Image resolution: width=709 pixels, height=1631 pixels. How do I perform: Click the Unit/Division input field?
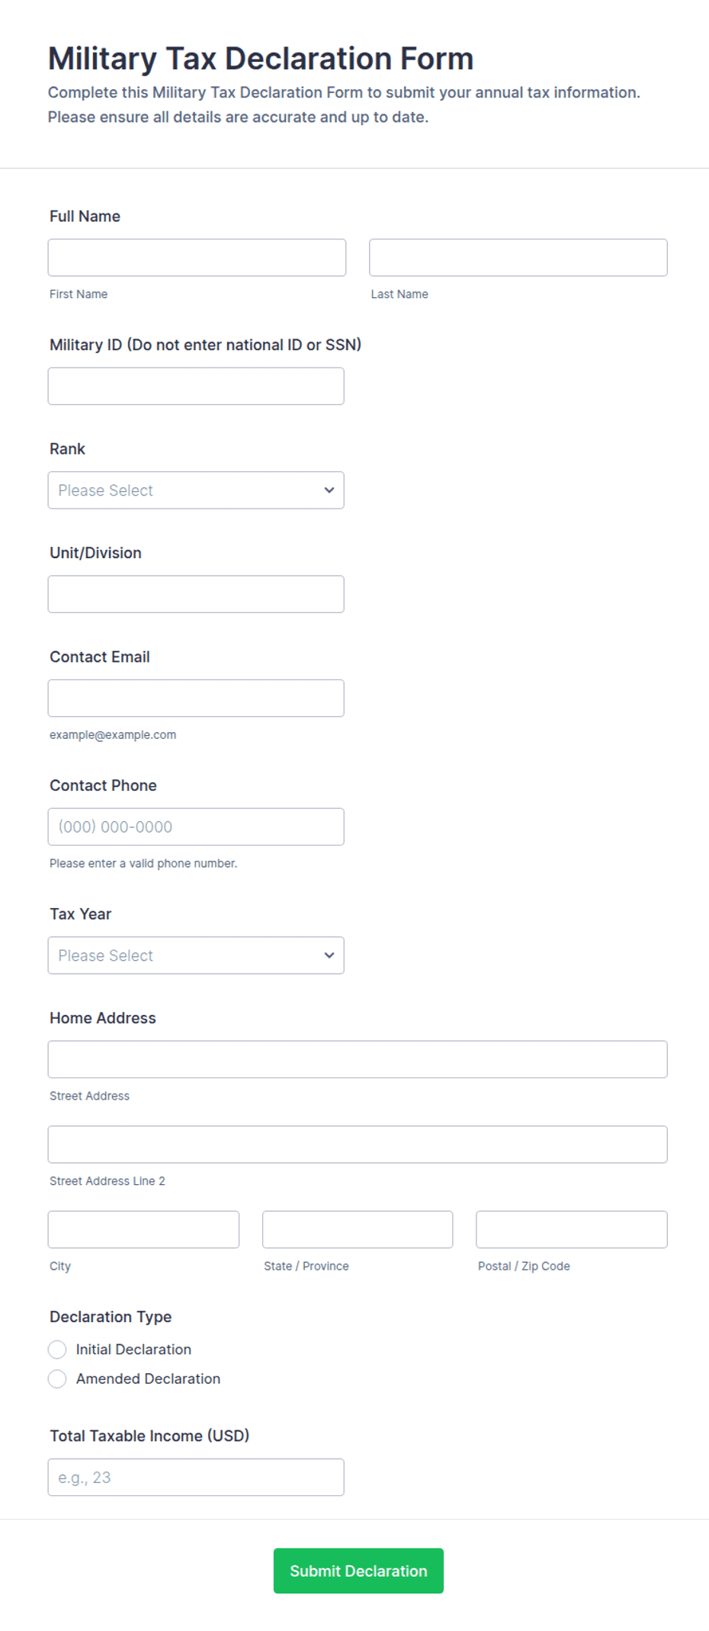pos(196,595)
